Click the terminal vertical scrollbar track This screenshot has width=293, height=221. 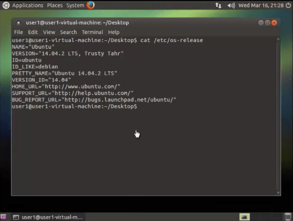click(x=278, y=116)
